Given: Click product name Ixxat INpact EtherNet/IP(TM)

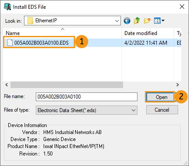Looking at the screenshot, I should click(x=74, y=146).
